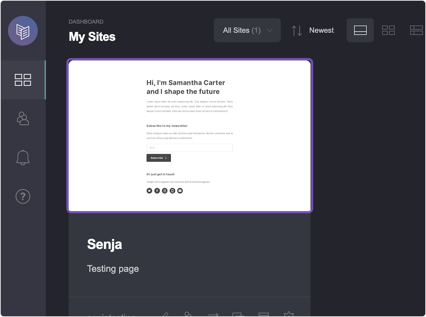Switch to grid view layout
The image size is (426, 317).
[x=388, y=30]
